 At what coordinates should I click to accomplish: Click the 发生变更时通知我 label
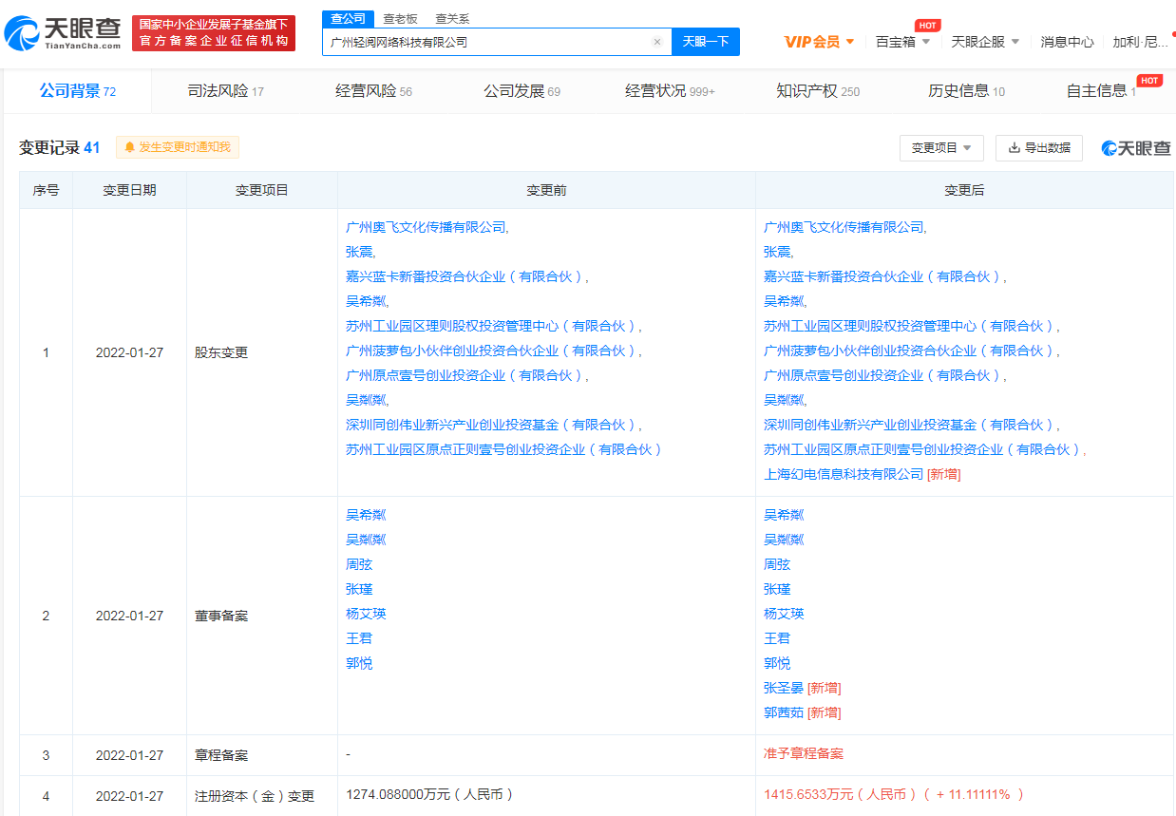[184, 147]
